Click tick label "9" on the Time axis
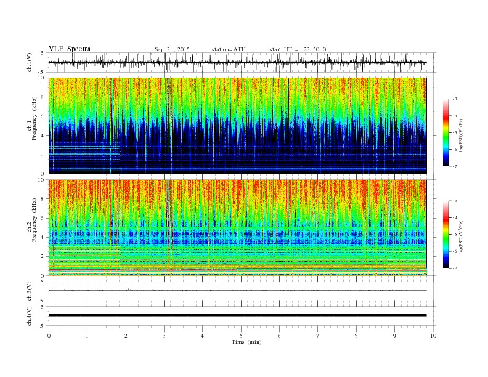The image size is (488, 377). click(394, 336)
